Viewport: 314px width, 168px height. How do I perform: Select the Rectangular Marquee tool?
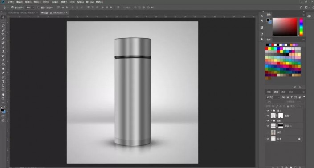(x=3, y=21)
